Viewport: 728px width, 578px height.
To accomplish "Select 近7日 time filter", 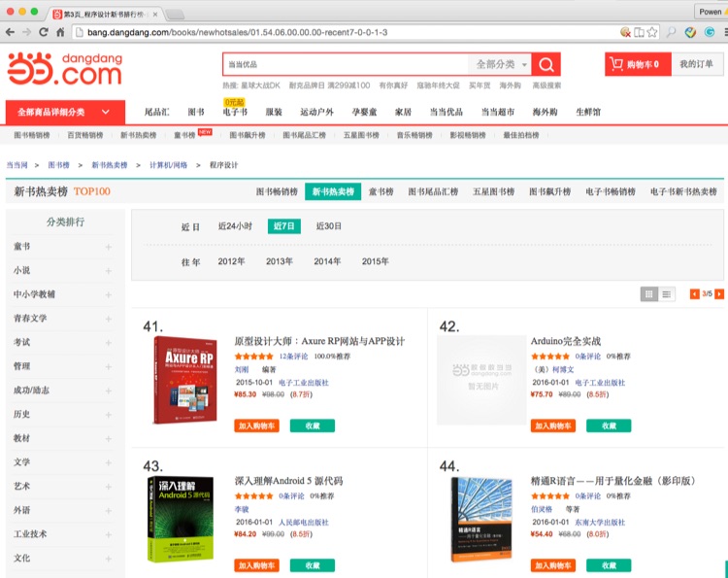I will 284,226.
